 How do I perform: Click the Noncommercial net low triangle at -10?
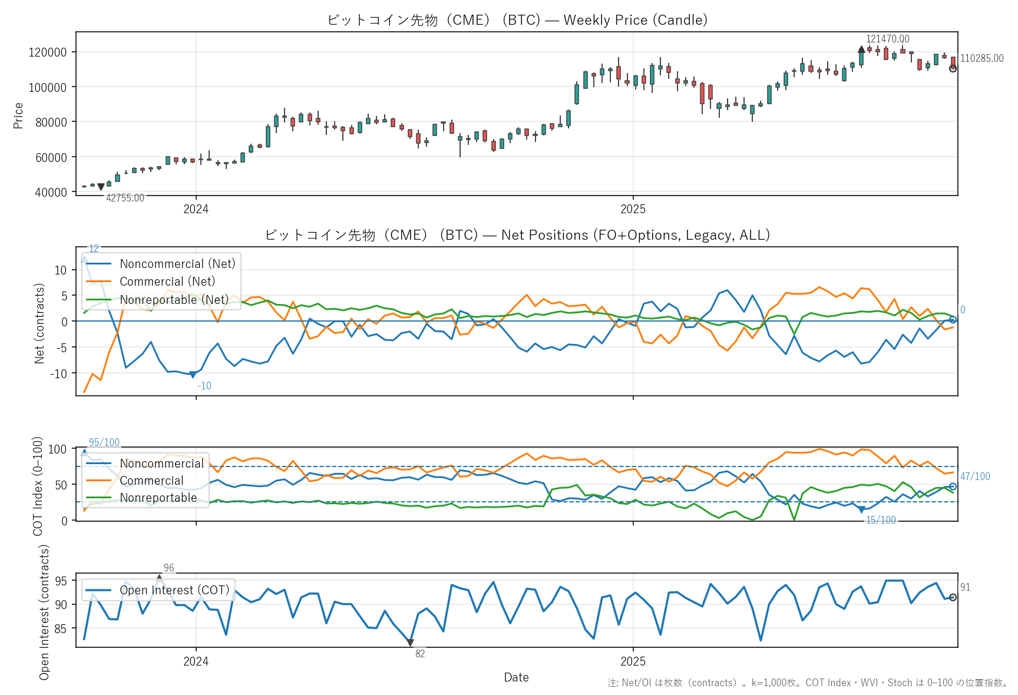click(x=193, y=375)
